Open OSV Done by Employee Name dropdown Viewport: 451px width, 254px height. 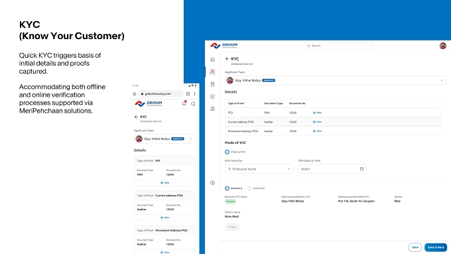pyautogui.click(x=259, y=169)
